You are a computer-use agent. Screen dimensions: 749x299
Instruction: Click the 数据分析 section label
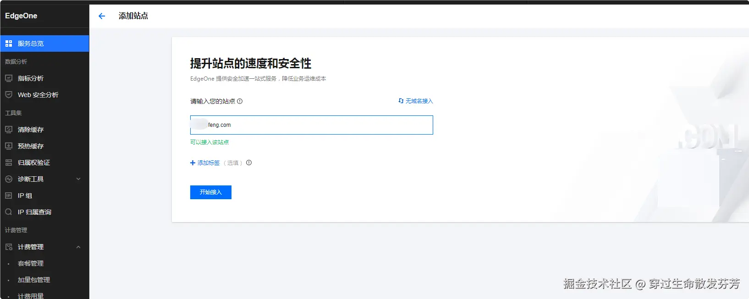(16, 61)
